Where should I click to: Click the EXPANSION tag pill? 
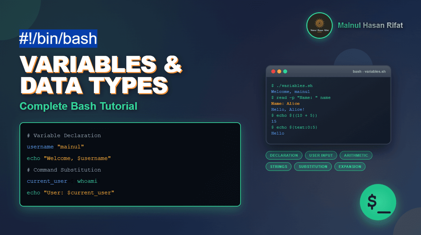[x=350, y=166]
